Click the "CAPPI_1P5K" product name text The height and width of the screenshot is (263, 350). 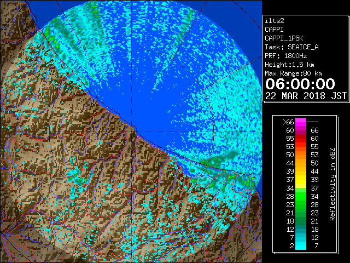[x=284, y=38]
